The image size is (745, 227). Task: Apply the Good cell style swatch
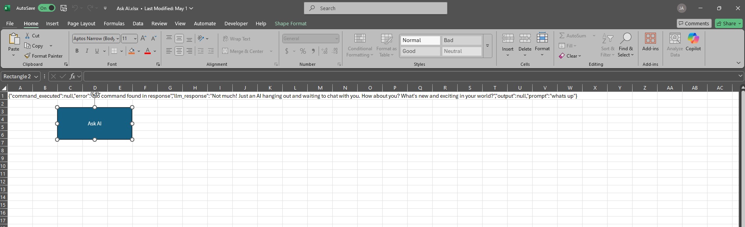tap(420, 51)
